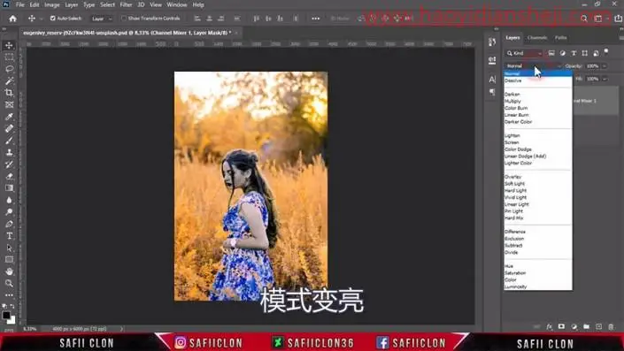Select the Eyedropper tool
Screen dimensions: 624x351
pos(9,117)
